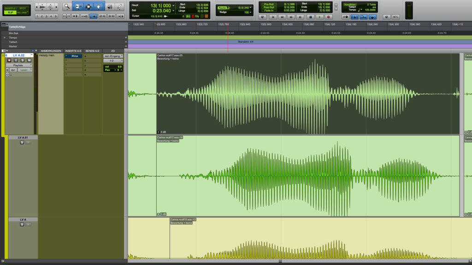Viewport: 472px width, 265px height.
Task: Click the MIDI zoom icon
Action: (x=50, y=6)
